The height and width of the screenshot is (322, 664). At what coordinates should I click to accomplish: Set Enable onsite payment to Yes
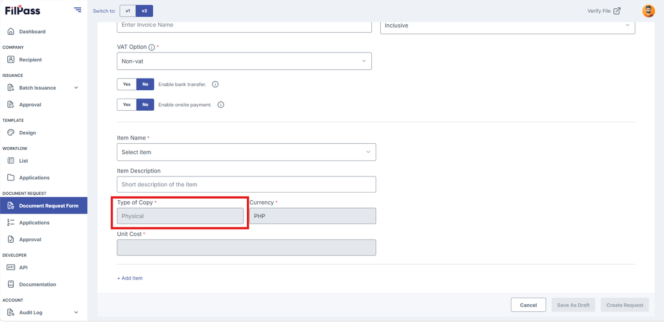[x=127, y=105]
